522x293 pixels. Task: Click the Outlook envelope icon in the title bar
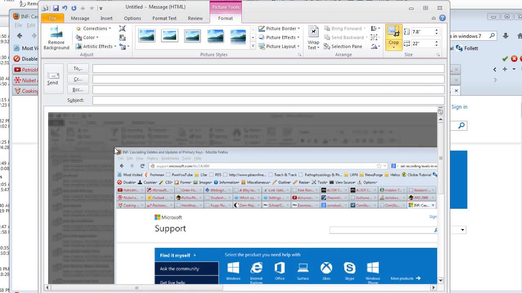(45, 8)
